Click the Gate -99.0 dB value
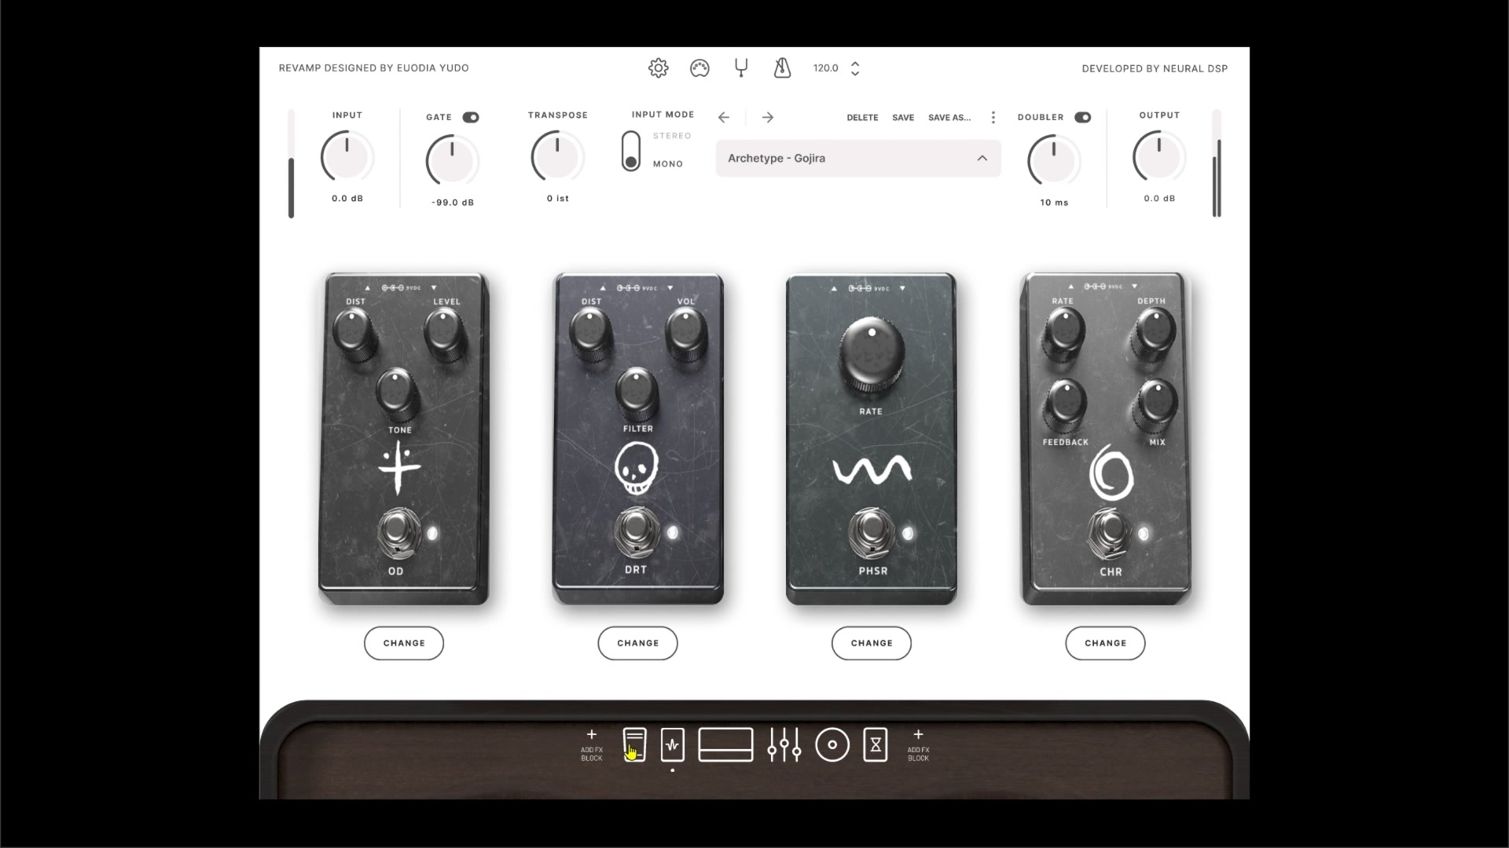The width and height of the screenshot is (1509, 848). pyautogui.click(x=453, y=203)
